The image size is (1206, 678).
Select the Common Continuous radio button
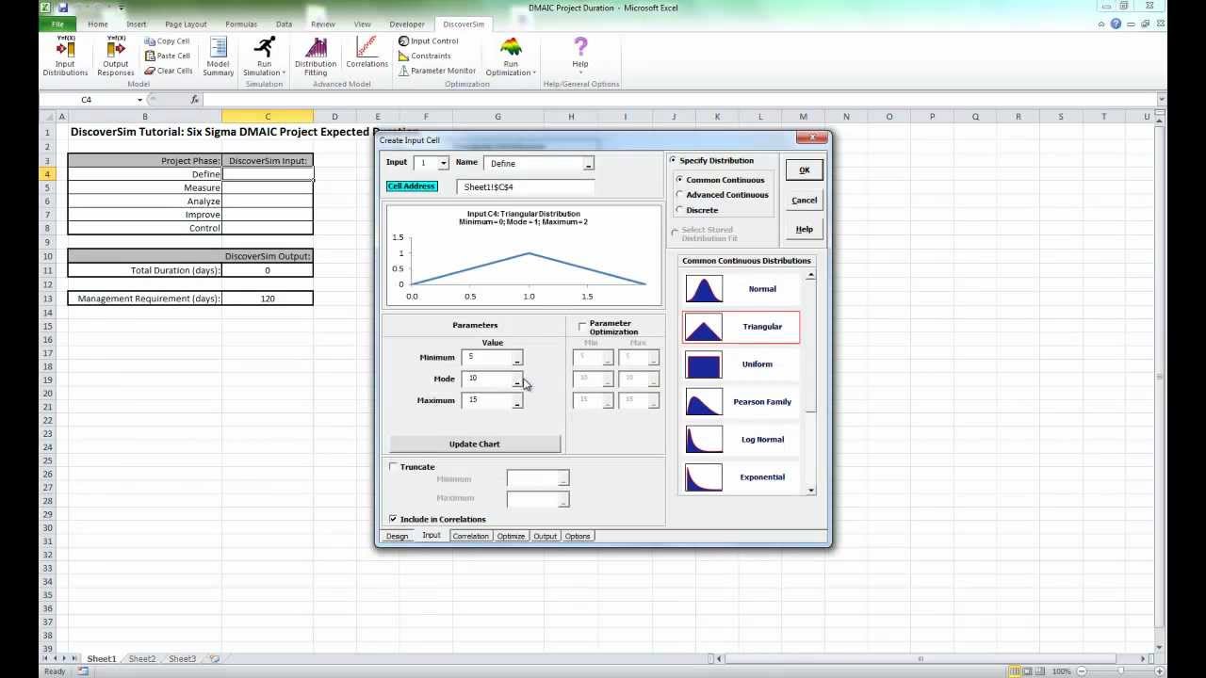pyautogui.click(x=680, y=180)
